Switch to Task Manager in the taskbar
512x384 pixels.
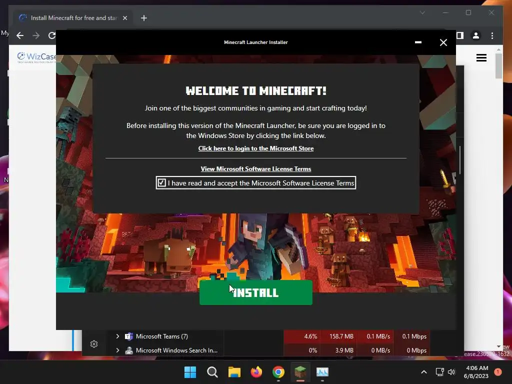tap(322, 372)
